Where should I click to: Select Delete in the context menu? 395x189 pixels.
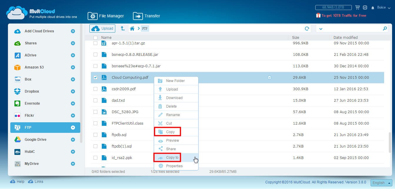[x=176, y=106]
